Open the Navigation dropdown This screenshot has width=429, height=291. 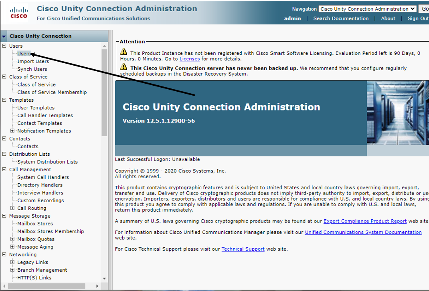point(368,9)
